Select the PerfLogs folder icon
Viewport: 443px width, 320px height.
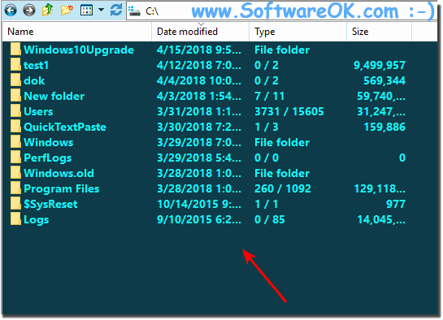coord(15,158)
